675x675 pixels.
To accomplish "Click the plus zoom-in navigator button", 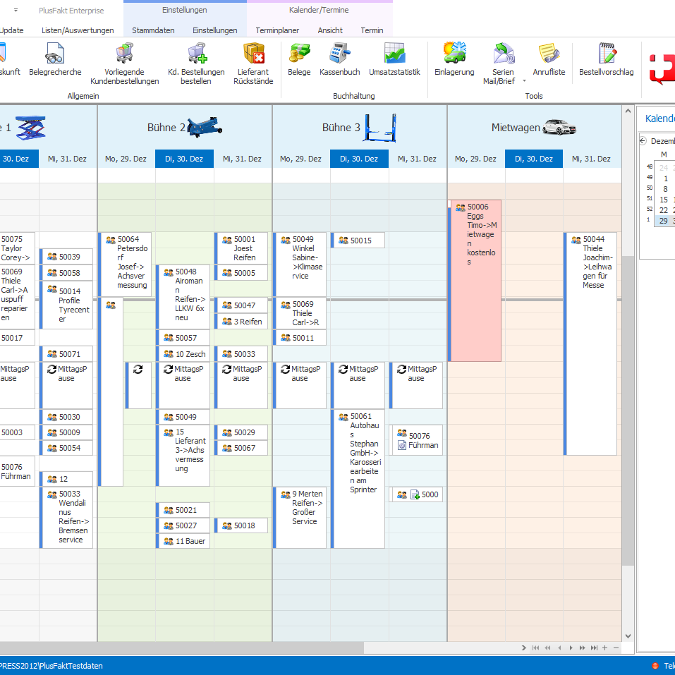I will pyautogui.click(x=604, y=647).
